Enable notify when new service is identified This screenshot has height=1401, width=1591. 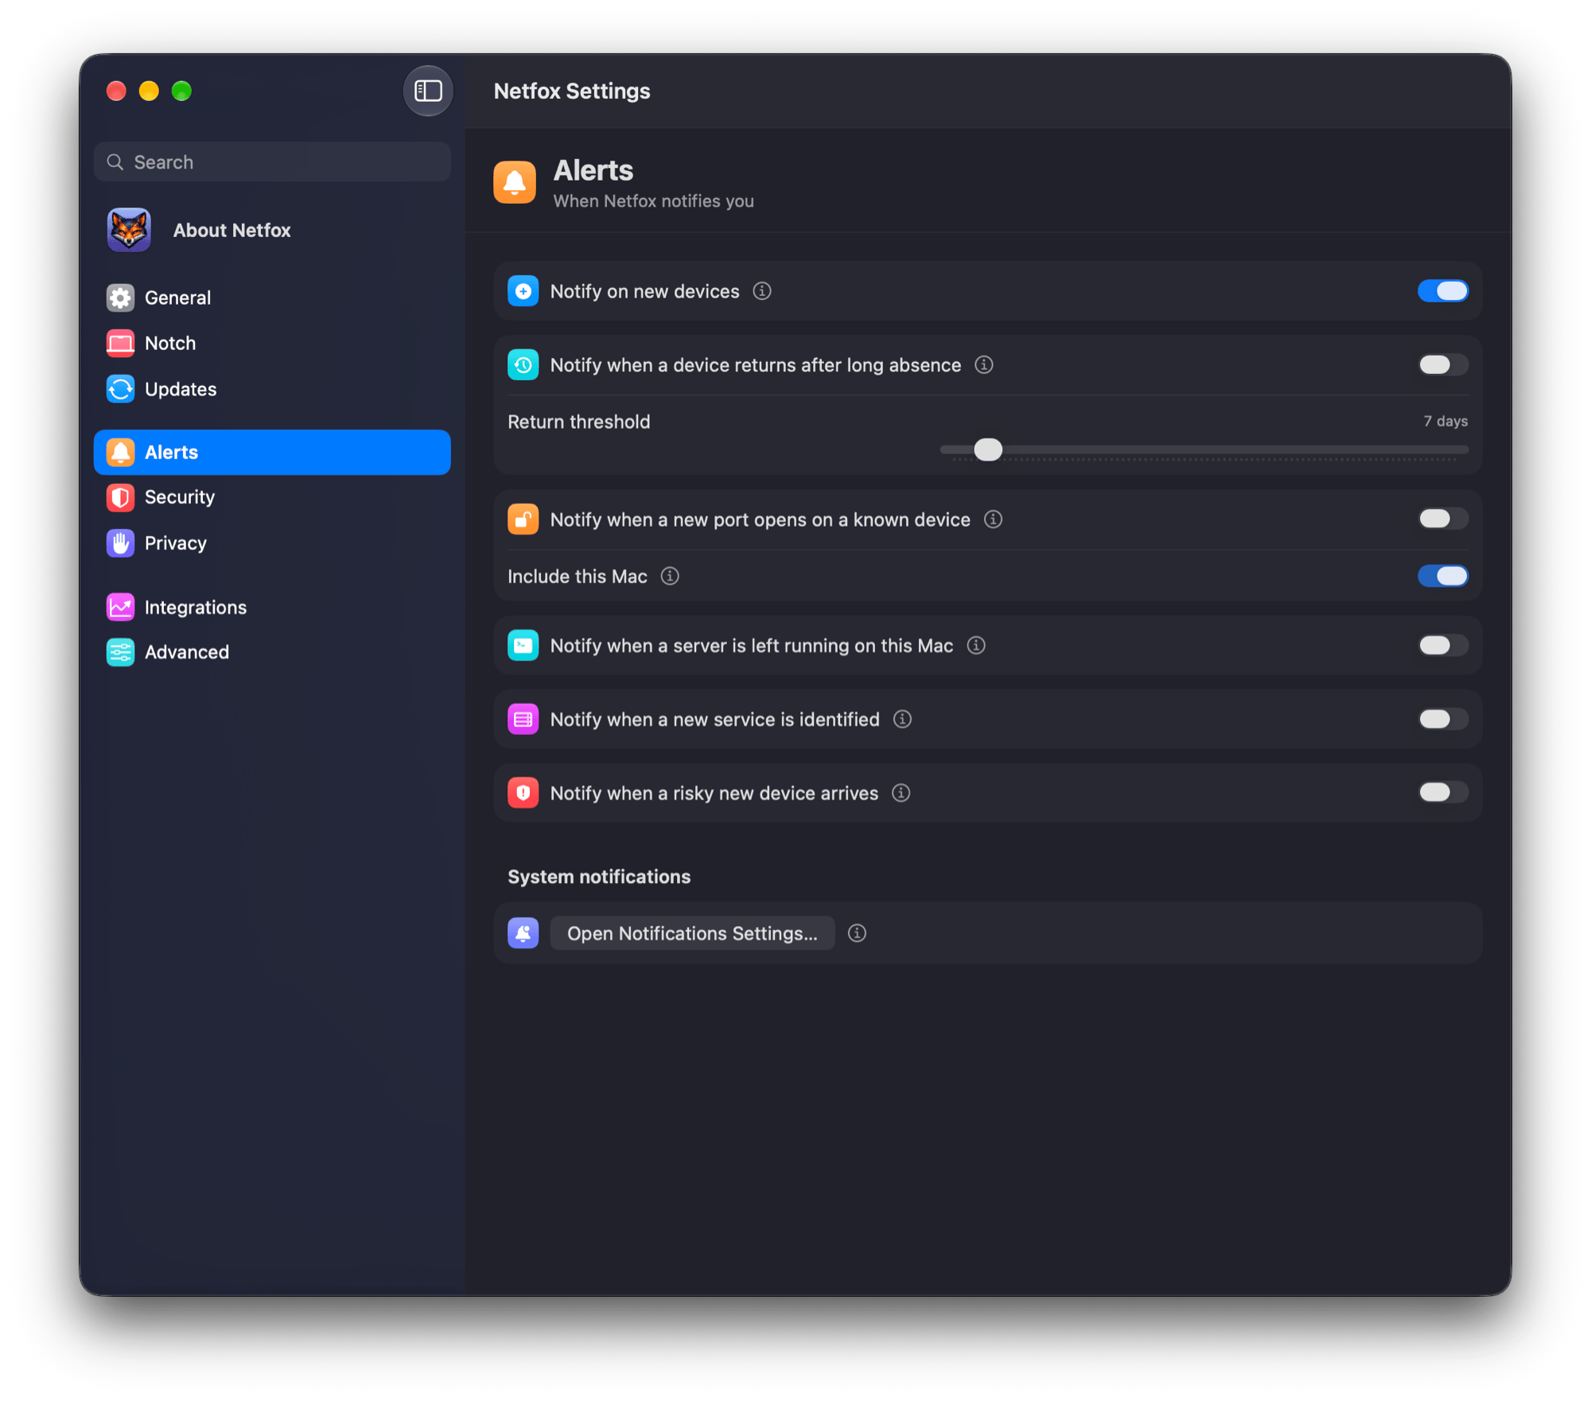1443,719
